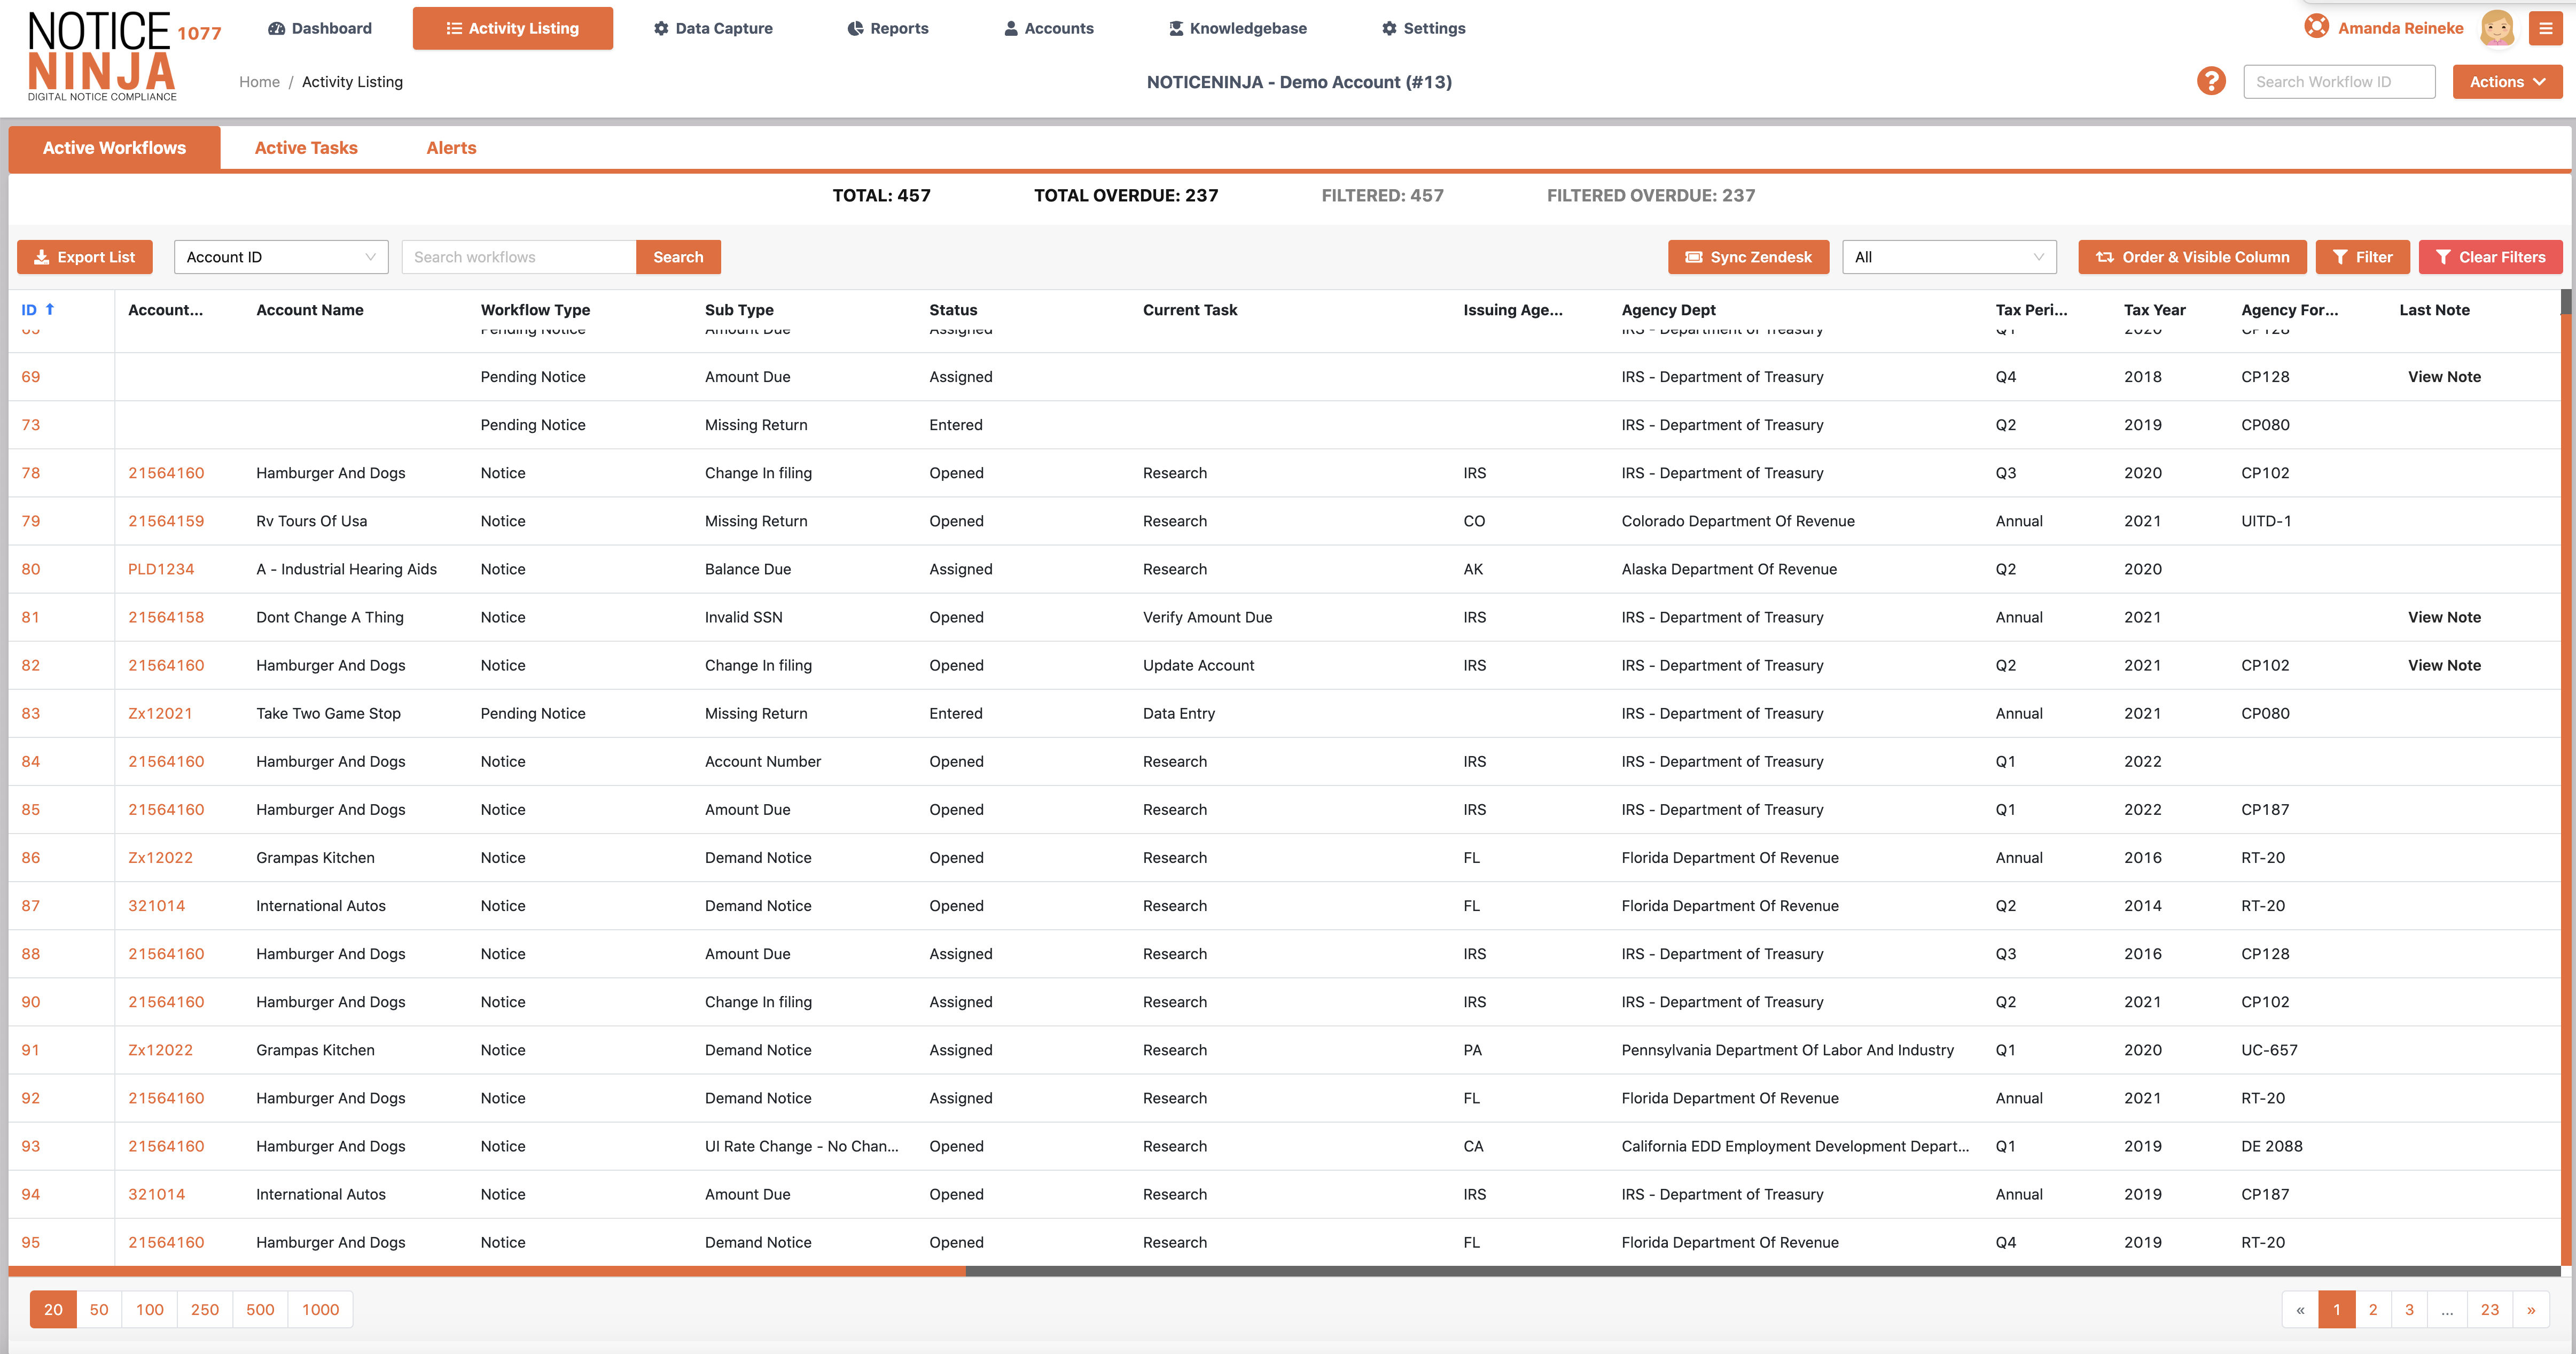2576x1354 pixels.
Task: Open the All filter dropdown
Action: (1949, 257)
